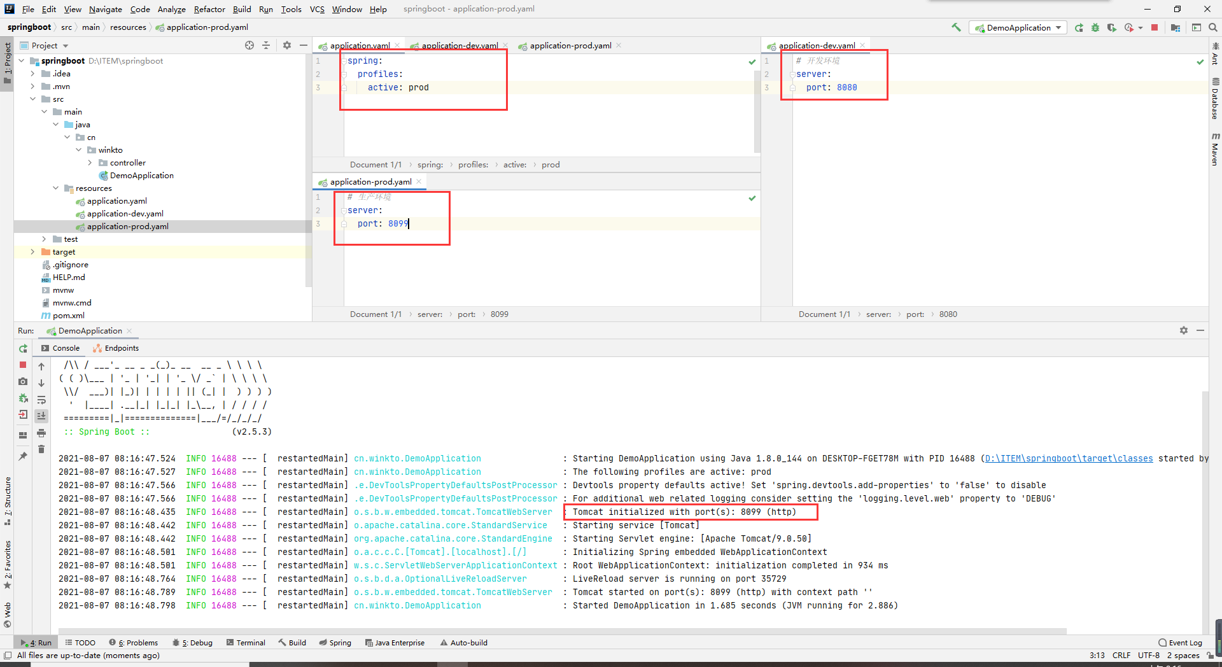Pin the DemoApplication run tab
Image resolution: width=1222 pixels, height=667 pixels.
(x=23, y=456)
